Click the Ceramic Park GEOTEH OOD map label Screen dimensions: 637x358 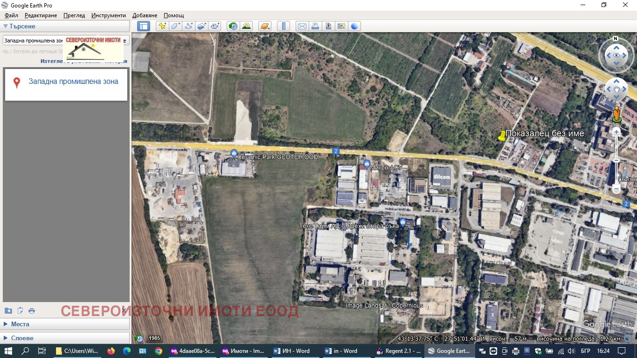(277, 157)
